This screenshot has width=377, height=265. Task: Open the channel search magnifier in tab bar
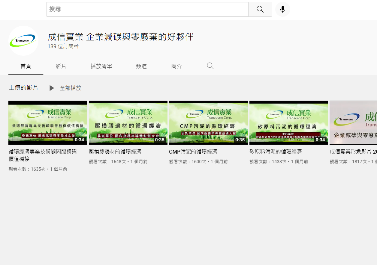tap(210, 66)
